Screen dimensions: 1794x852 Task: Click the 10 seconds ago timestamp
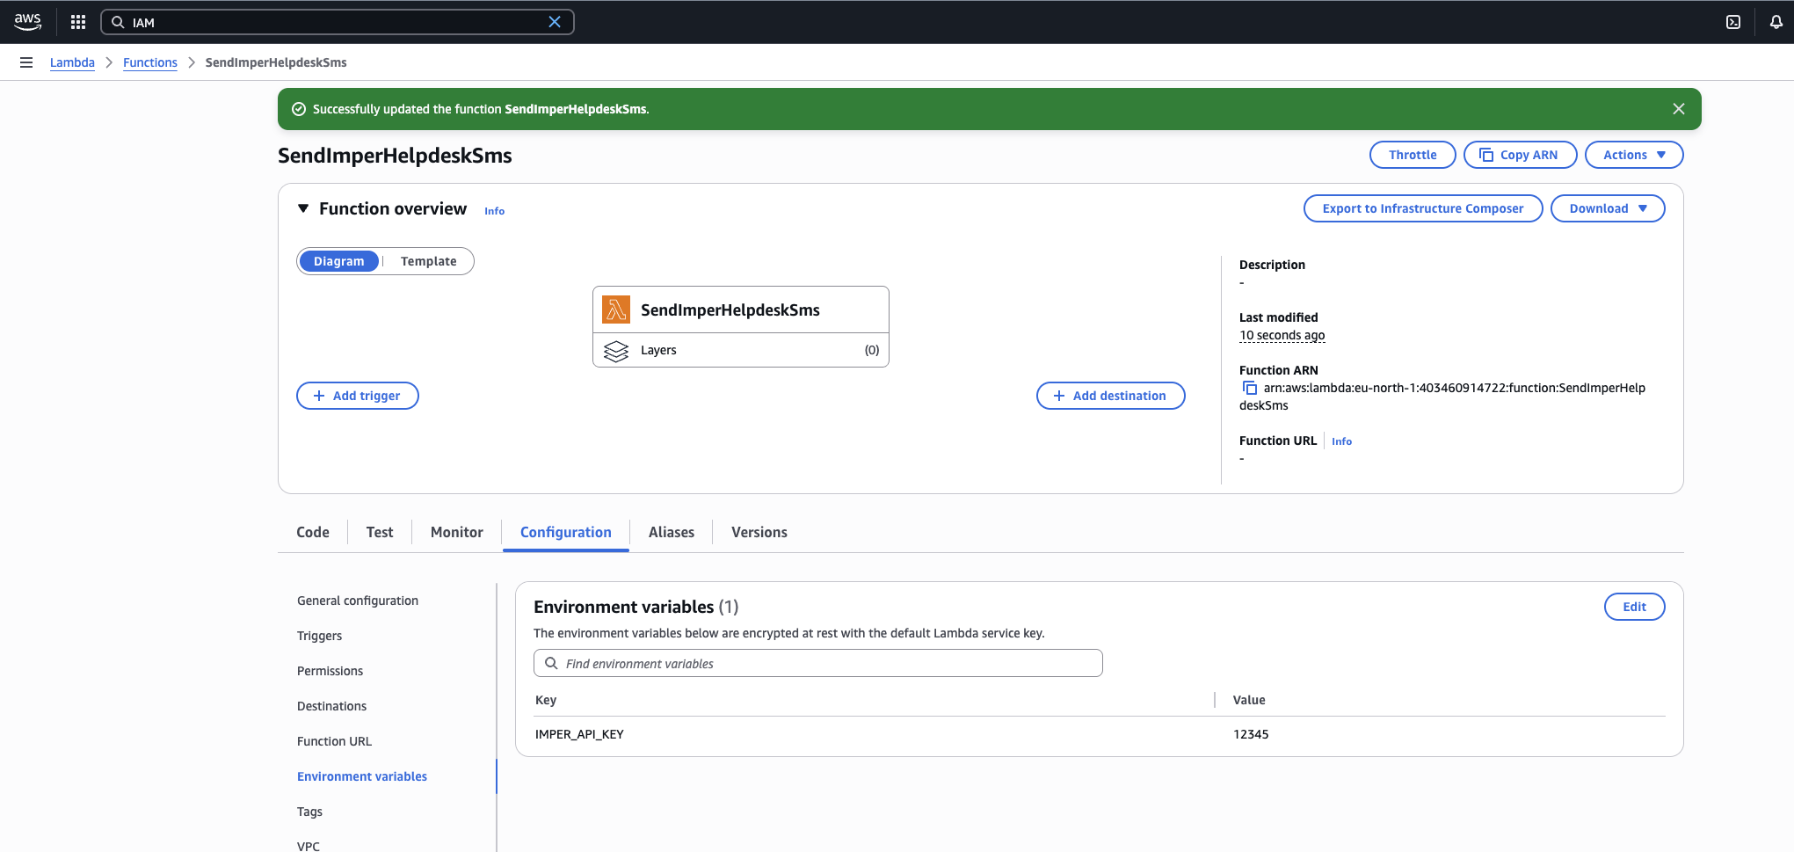pyautogui.click(x=1282, y=335)
